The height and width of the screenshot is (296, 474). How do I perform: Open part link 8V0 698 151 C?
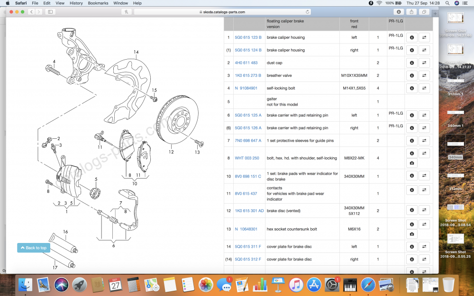(x=248, y=176)
